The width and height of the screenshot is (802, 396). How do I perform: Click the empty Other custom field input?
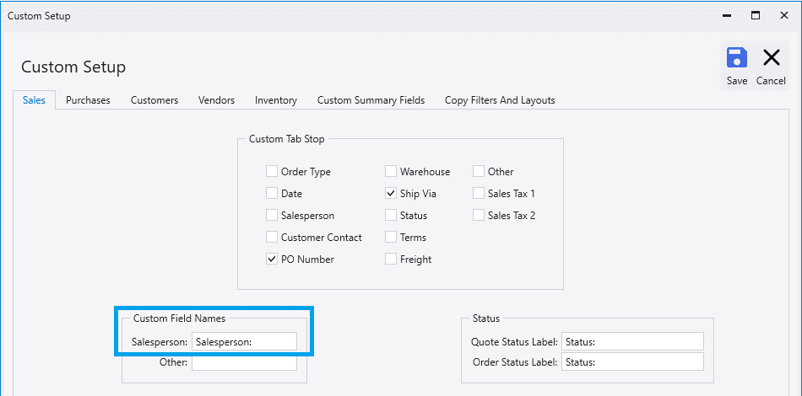point(245,363)
